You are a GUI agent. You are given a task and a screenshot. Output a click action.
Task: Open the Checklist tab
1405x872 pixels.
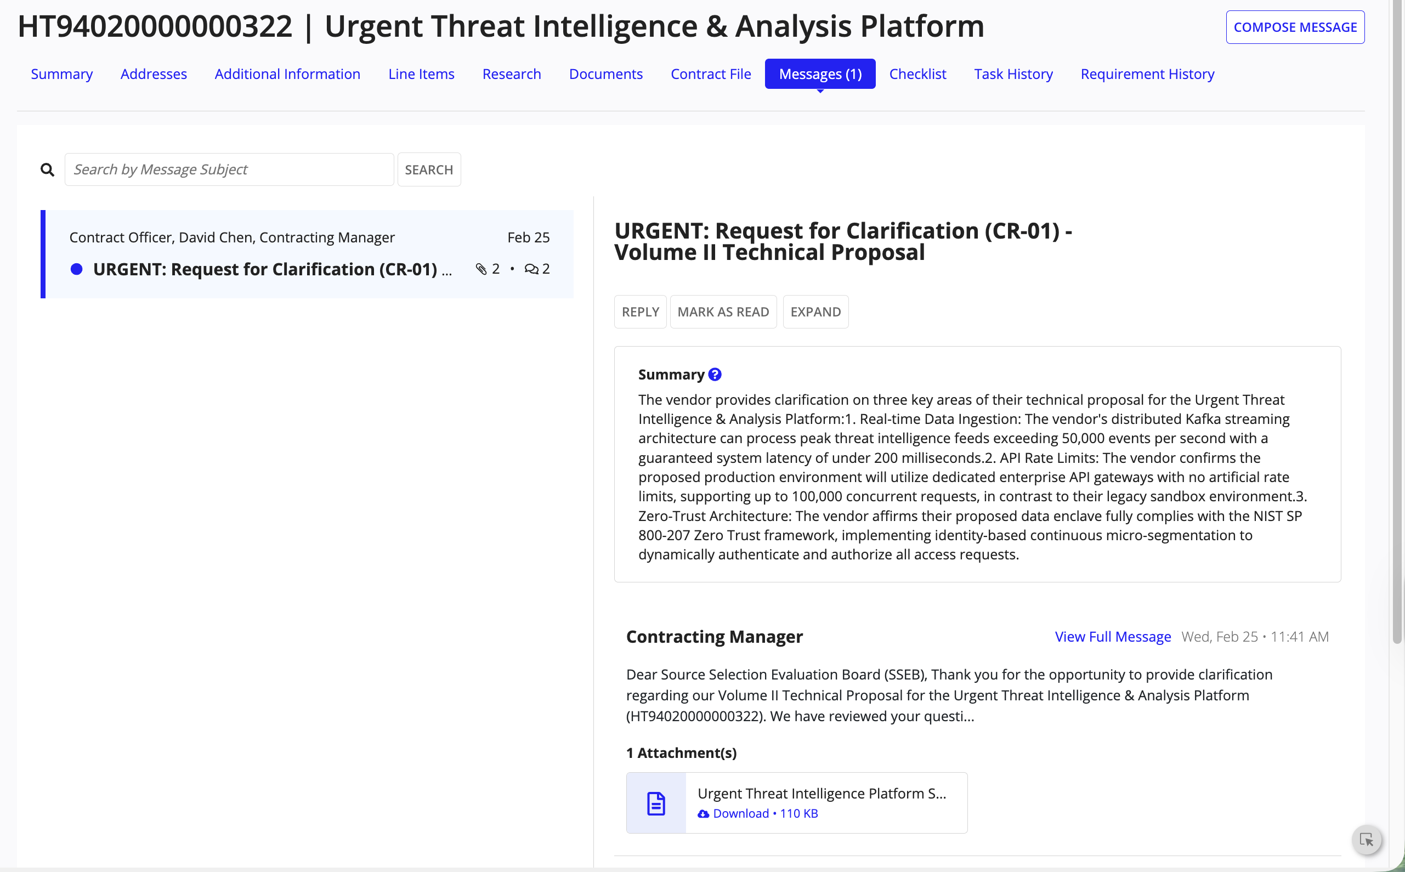pos(917,74)
